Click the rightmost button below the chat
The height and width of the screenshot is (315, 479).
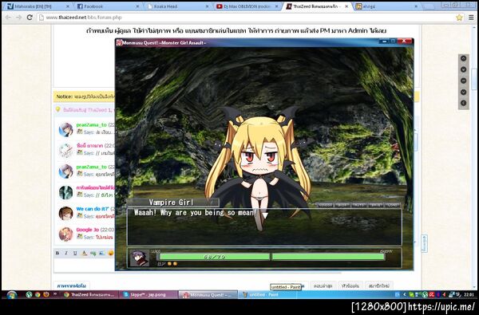(x=378, y=286)
